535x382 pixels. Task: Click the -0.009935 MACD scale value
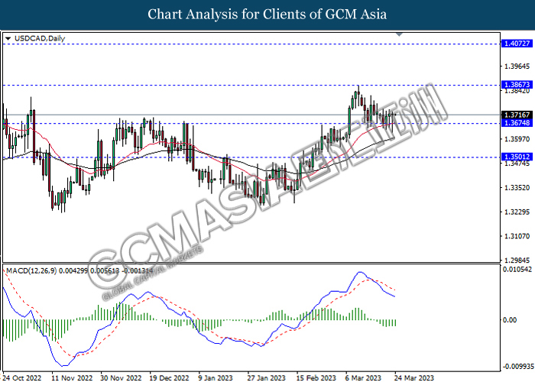tap(517, 366)
